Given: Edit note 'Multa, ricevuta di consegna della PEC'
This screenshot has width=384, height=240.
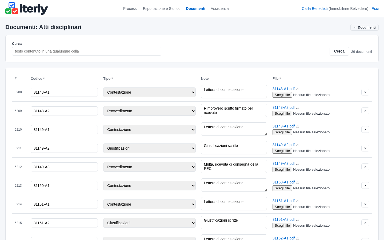Looking at the screenshot, I should point(234,166).
